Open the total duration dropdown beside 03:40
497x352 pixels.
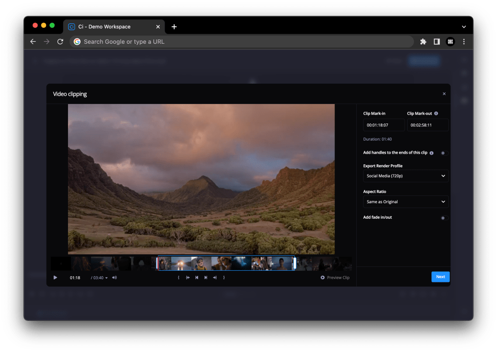[x=107, y=278]
